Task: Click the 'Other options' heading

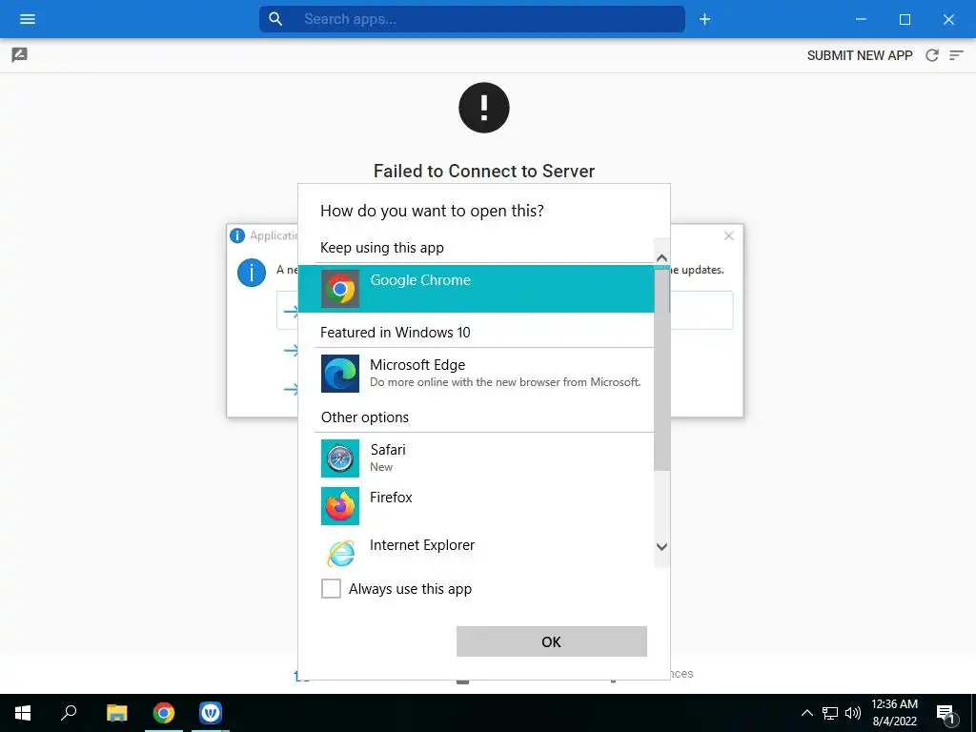Action: pyautogui.click(x=365, y=417)
